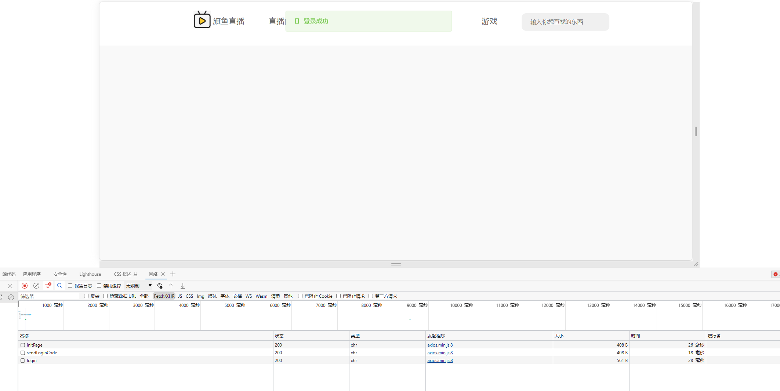Tick the checkbox beside sendLoginCode request
Screen dimensions: 780x391
click(x=23, y=353)
